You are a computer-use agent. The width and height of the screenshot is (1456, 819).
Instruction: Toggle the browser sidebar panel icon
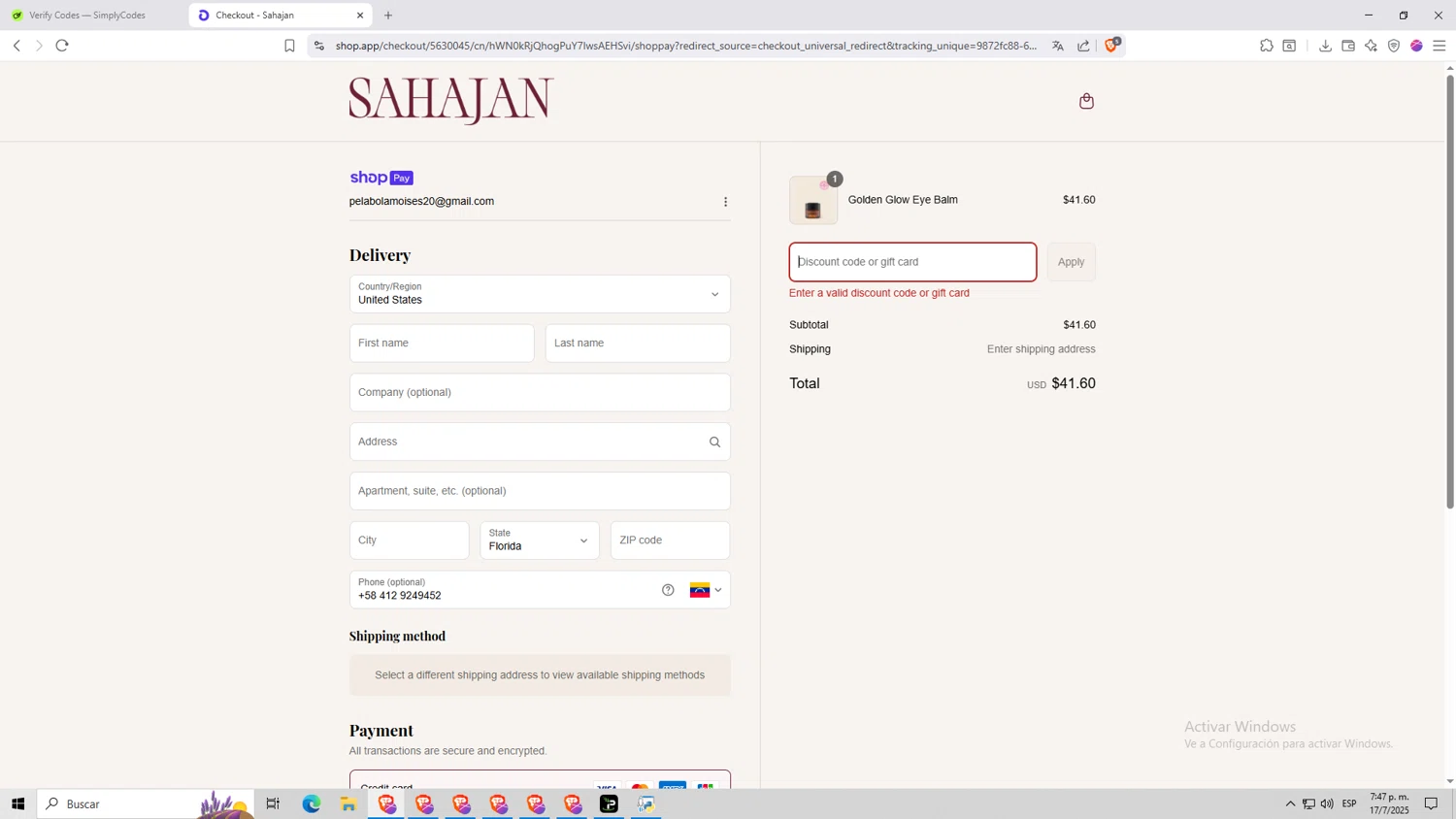click(x=1290, y=46)
